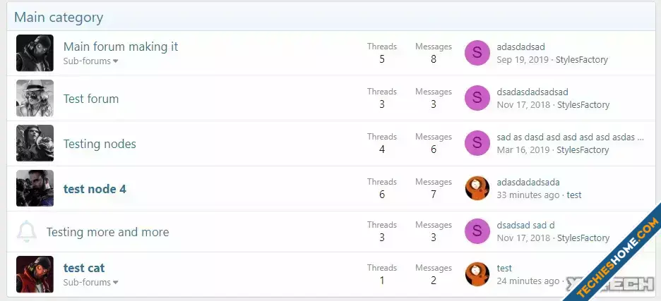661x301 pixels.
Task: Expand Sub-forums dropdown under test cat
Action: click(x=90, y=283)
